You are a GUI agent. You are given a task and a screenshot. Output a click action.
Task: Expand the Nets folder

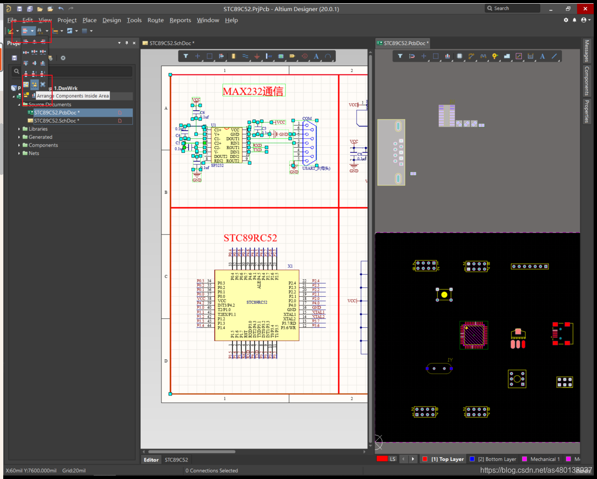[x=19, y=153]
